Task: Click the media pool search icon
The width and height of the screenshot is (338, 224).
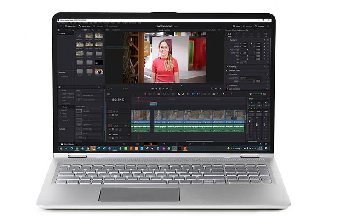Action: pyautogui.click(x=93, y=30)
